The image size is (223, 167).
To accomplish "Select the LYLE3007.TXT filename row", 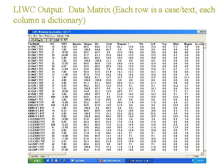I will [36, 130].
